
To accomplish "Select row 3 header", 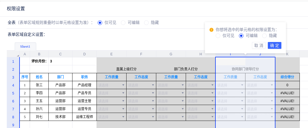I will point(13,77).
